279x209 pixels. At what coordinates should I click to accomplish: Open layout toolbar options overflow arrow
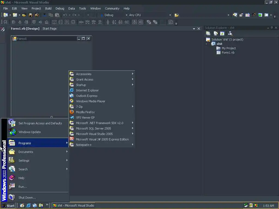[x=176, y=23]
